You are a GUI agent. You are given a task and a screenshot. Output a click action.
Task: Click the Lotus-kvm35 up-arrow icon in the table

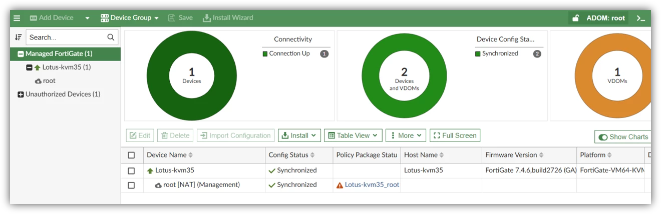[150, 171]
